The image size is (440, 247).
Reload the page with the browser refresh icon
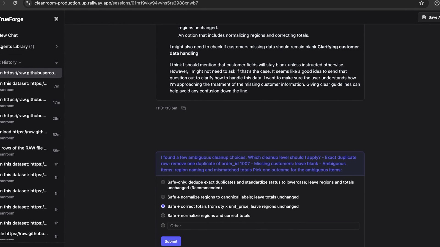[x=15, y=3]
